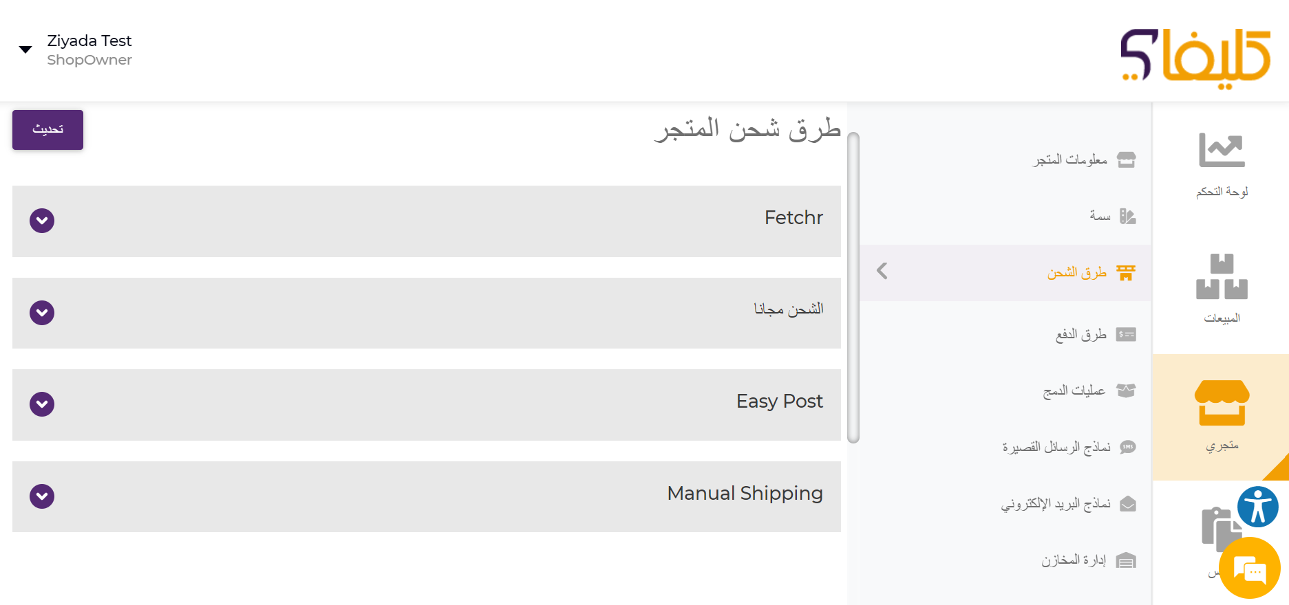Expand the Fetchr shipping panel
Screen dimensions: 1289x605
click(x=42, y=221)
